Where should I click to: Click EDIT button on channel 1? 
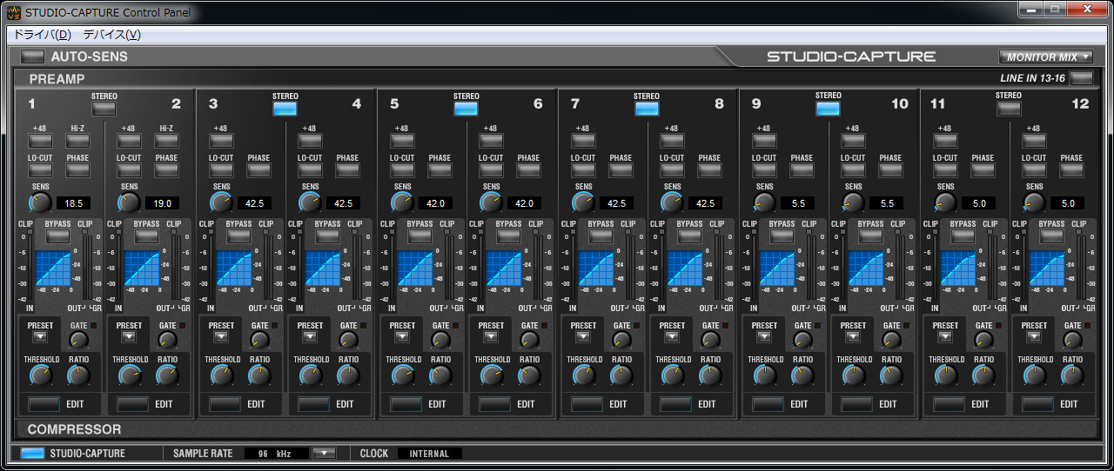tap(44, 404)
